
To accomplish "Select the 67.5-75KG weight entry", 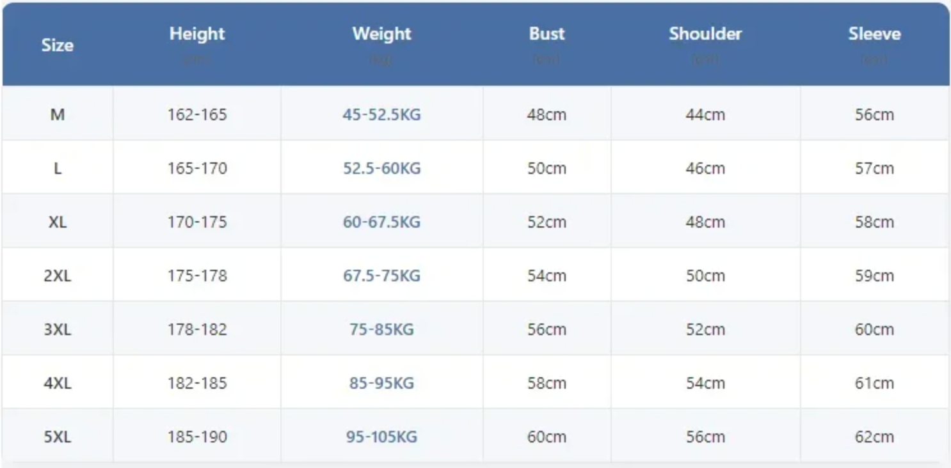I will (381, 276).
